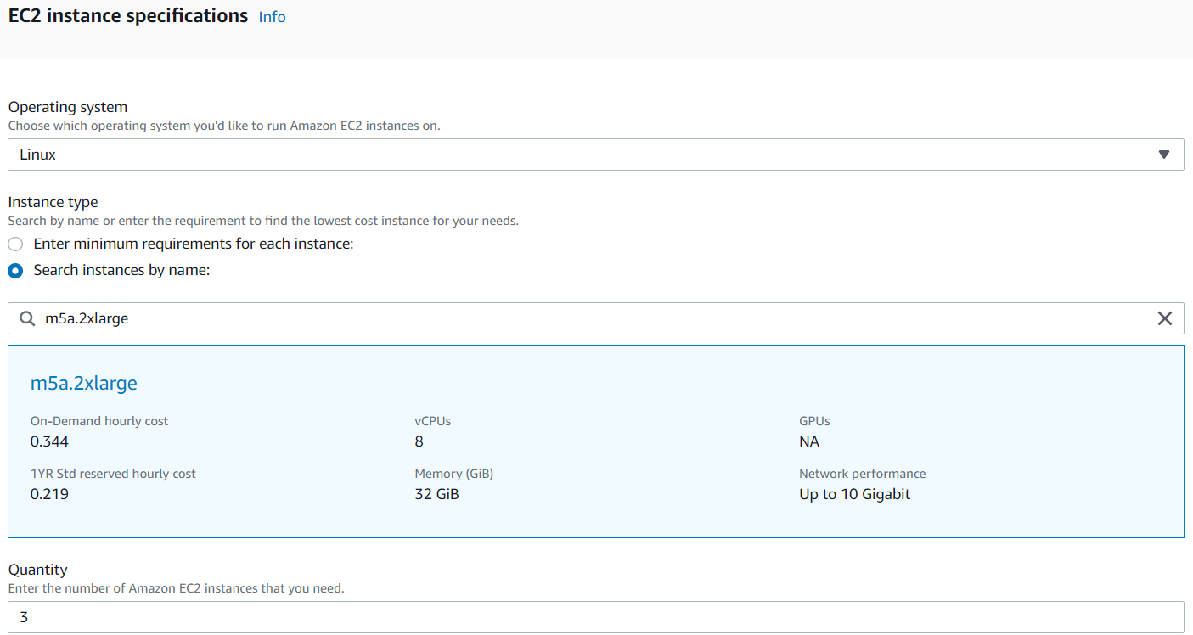1193x635 pixels.
Task: Open the Operating system dropdown arrow
Action: click(x=1164, y=154)
